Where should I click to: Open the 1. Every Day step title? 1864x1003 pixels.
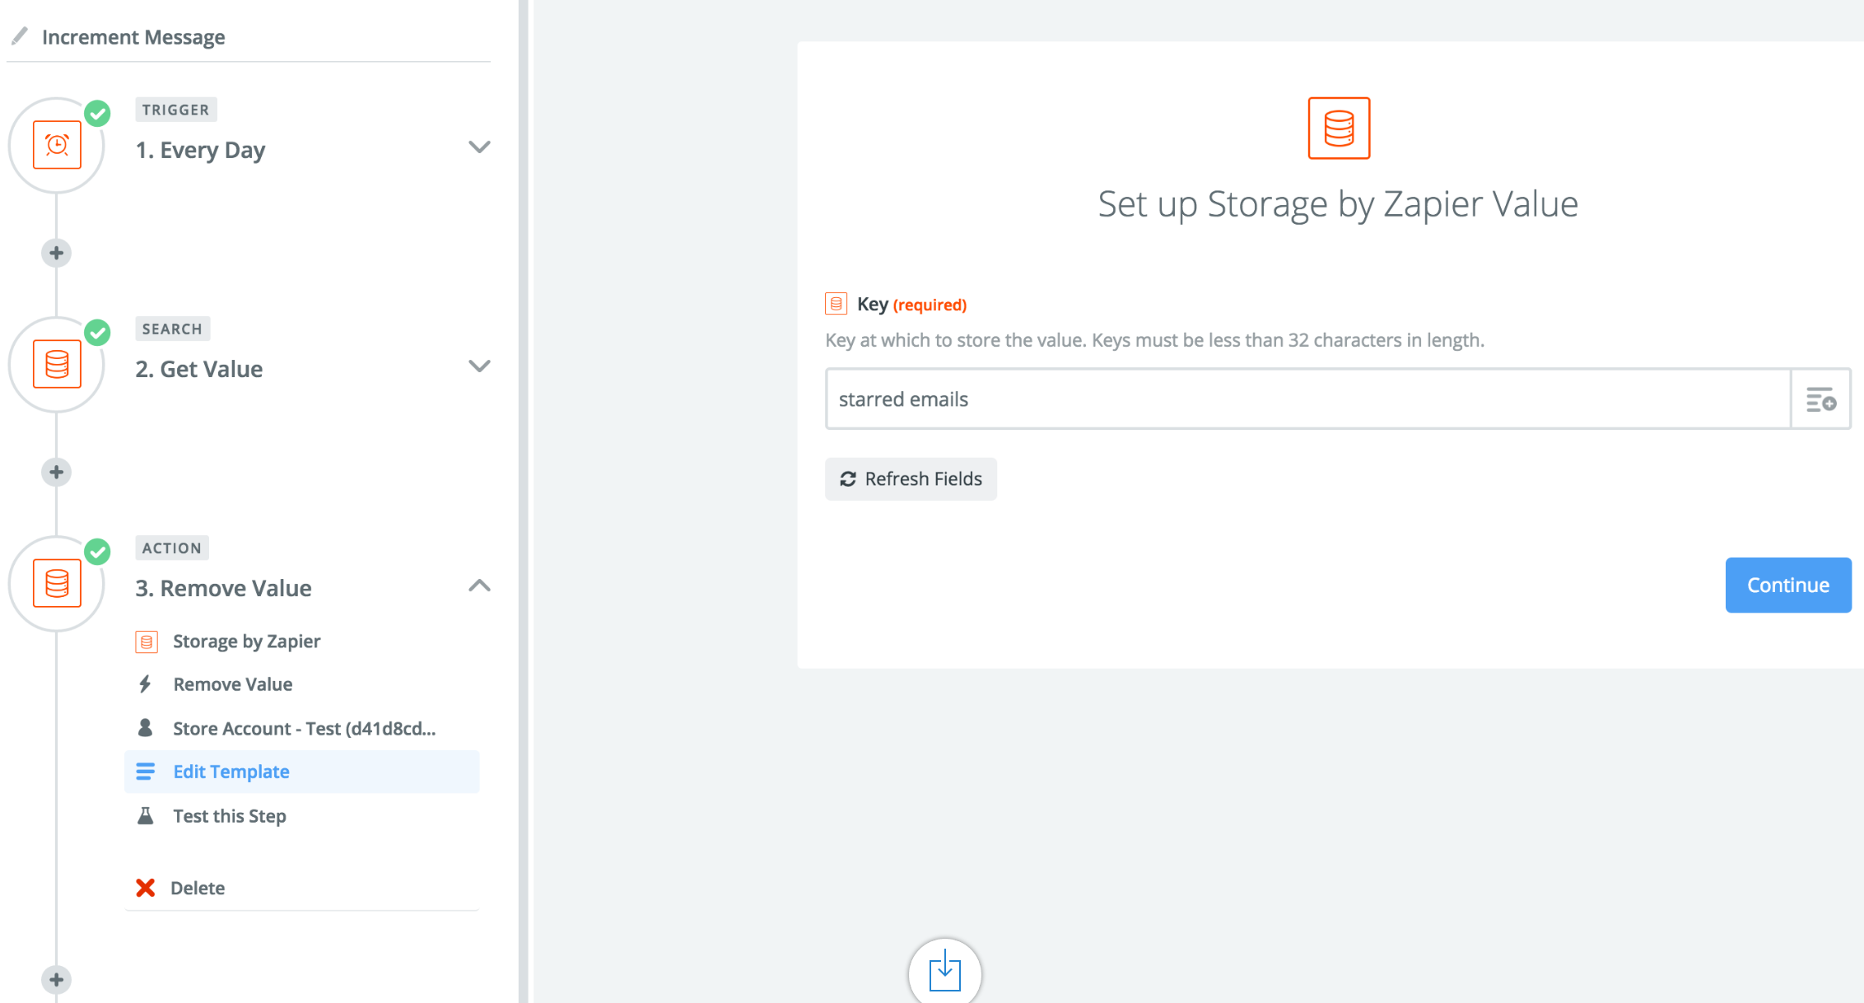pyautogui.click(x=201, y=150)
